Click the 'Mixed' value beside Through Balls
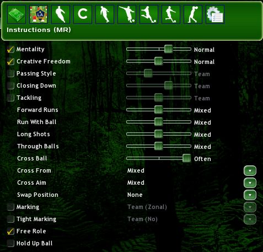 (202, 147)
